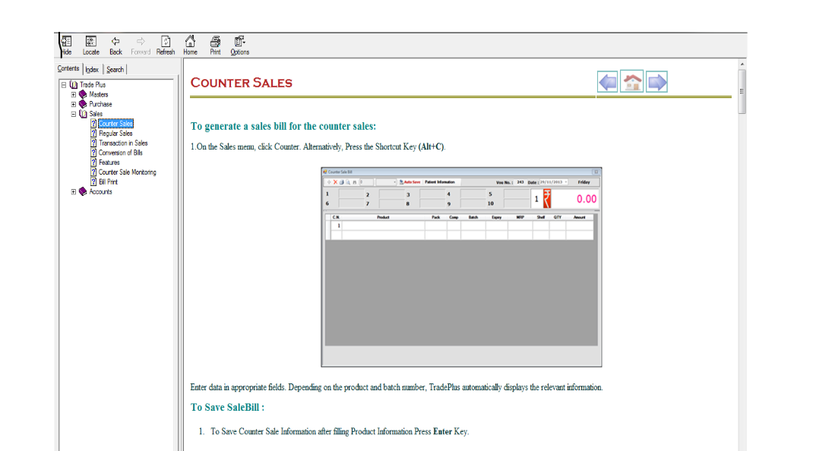Switch to the Contents tab

(68, 68)
